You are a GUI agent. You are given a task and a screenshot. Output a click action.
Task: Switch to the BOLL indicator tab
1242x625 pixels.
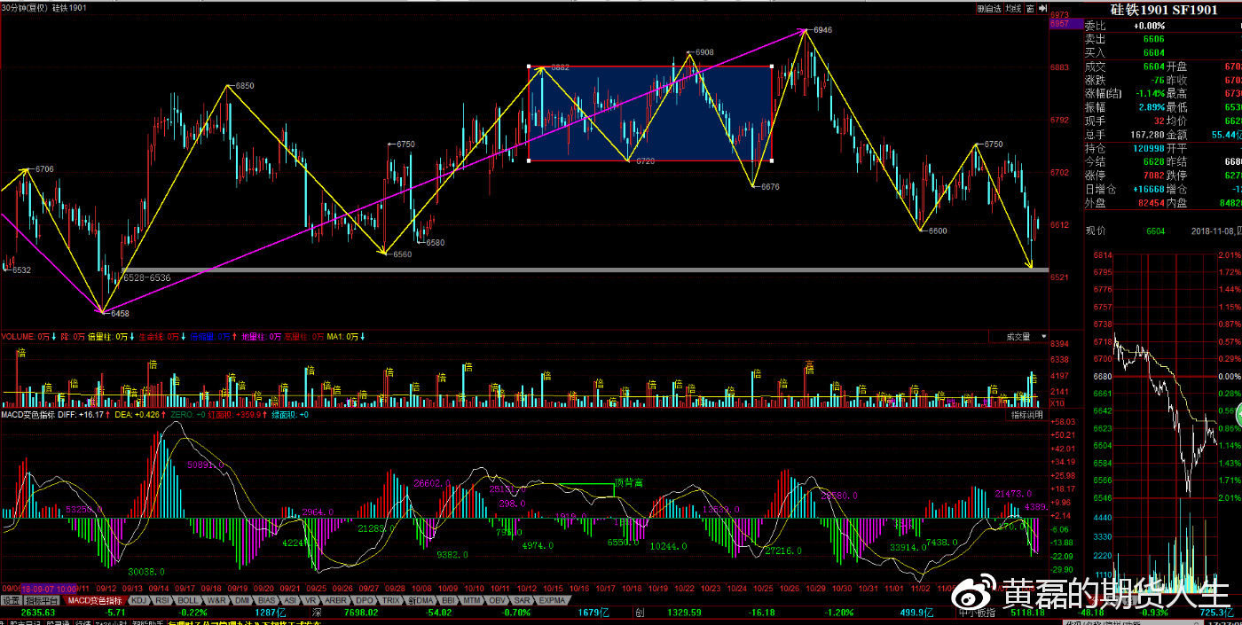pos(188,600)
